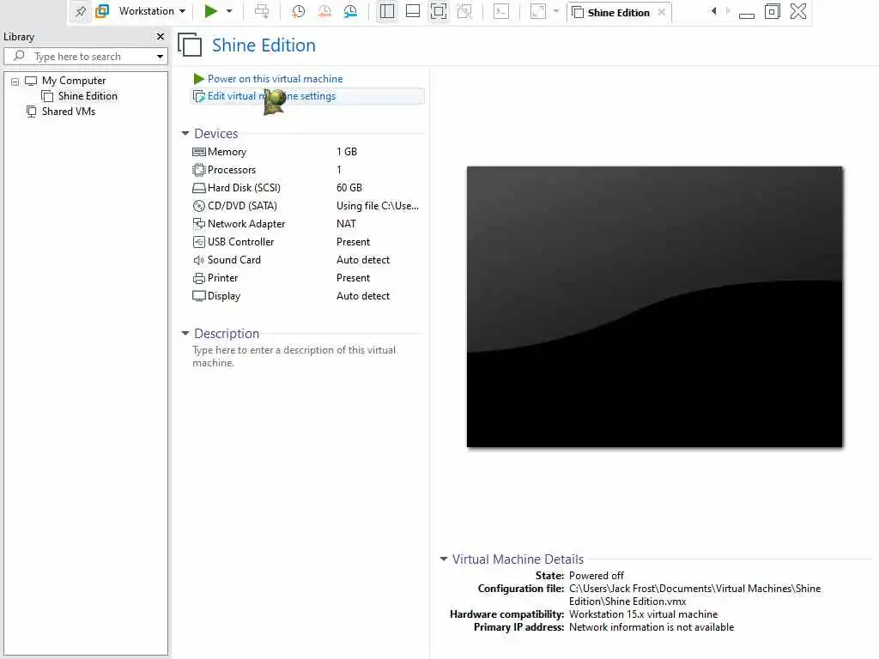
Task: Click the USB Controller device icon
Action: coord(199,242)
